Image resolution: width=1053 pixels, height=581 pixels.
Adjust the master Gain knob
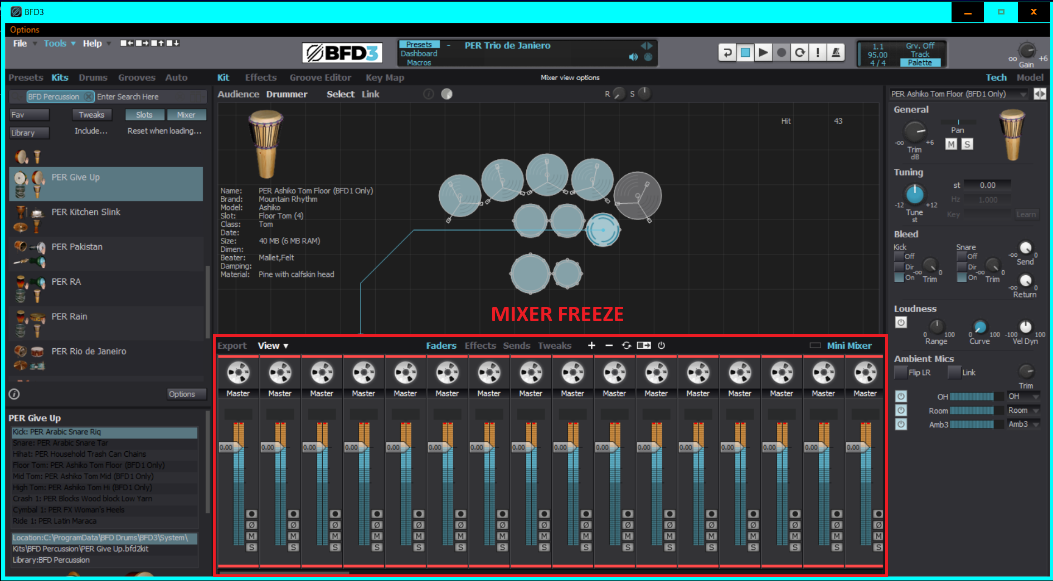[x=1027, y=51]
